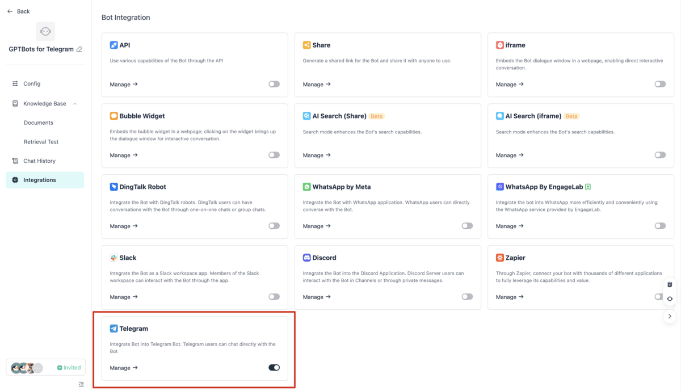
Task: Click the DingTalk Robot icon
Action: (x=114, y=186)
